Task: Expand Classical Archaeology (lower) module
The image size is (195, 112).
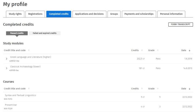Action: pos(6,68)
